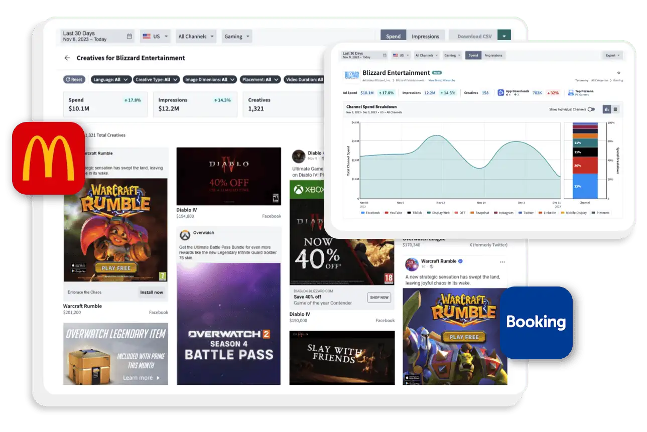
Task: Open the Placement: All filter
Action: [x=260, y=79]
